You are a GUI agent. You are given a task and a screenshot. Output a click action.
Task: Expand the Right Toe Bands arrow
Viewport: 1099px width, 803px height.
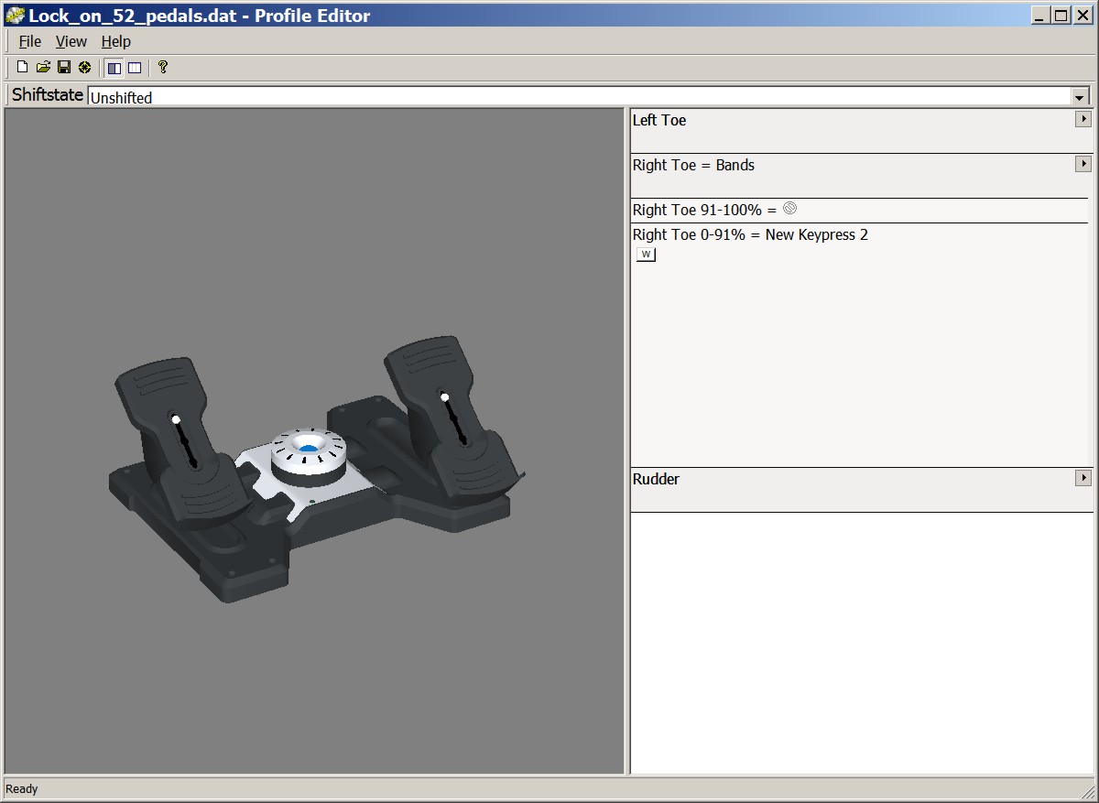1083,164
